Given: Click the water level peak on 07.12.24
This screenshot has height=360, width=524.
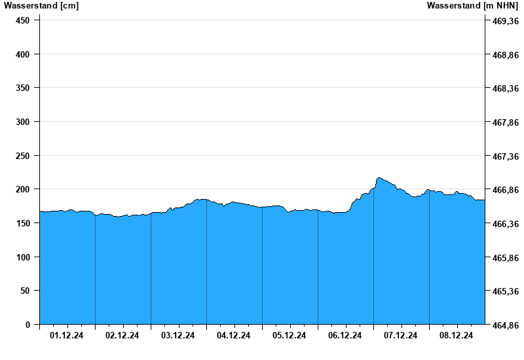Looking at the screenshot, I should pos(379,178).
